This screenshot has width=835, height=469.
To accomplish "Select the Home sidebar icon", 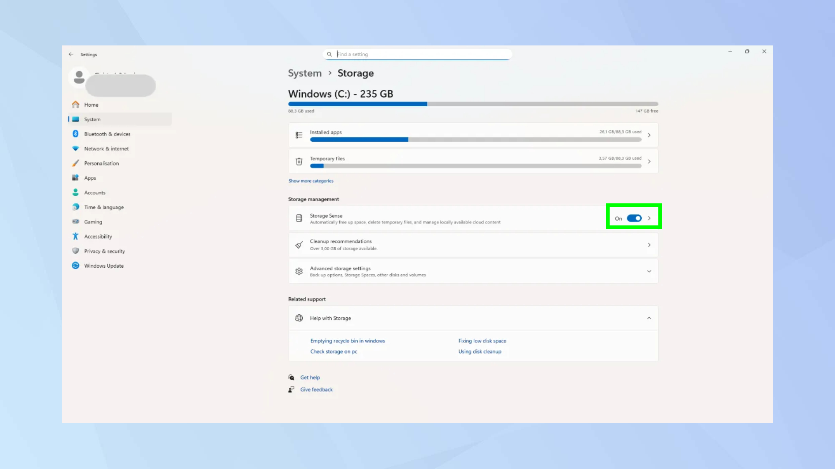I will 76,105.
